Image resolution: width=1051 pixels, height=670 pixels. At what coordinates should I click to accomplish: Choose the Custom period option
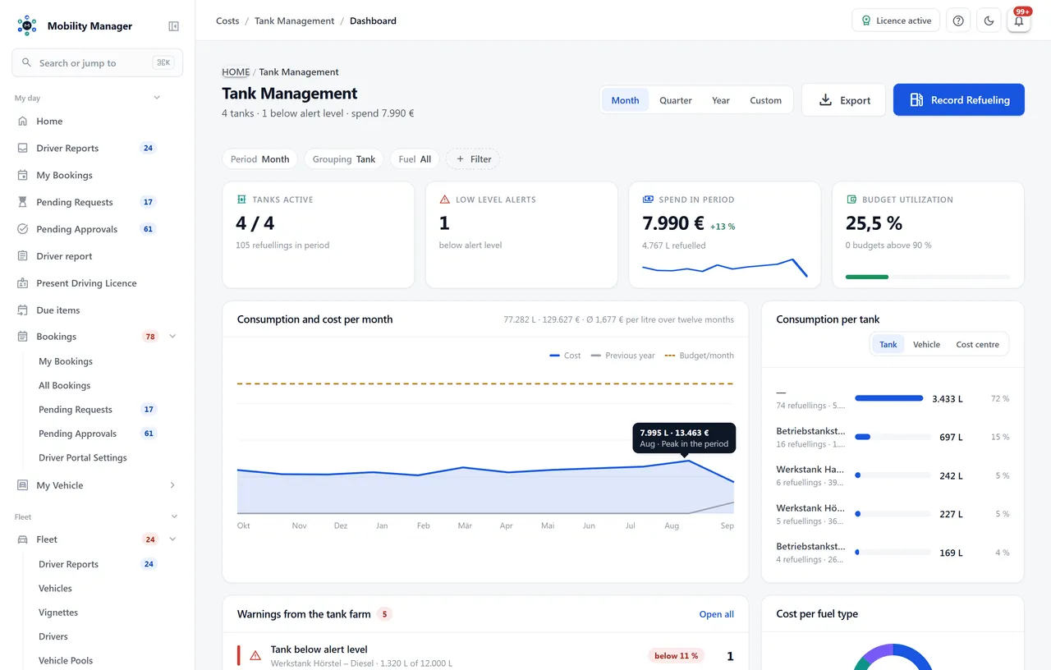click(x=765, y=100)
